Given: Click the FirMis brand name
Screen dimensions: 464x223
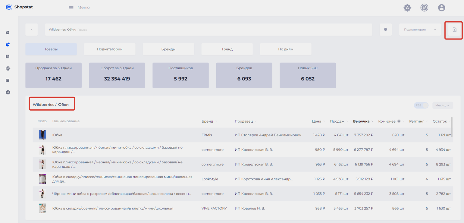Looking at the screenshot, I should [x=207, y=135].
